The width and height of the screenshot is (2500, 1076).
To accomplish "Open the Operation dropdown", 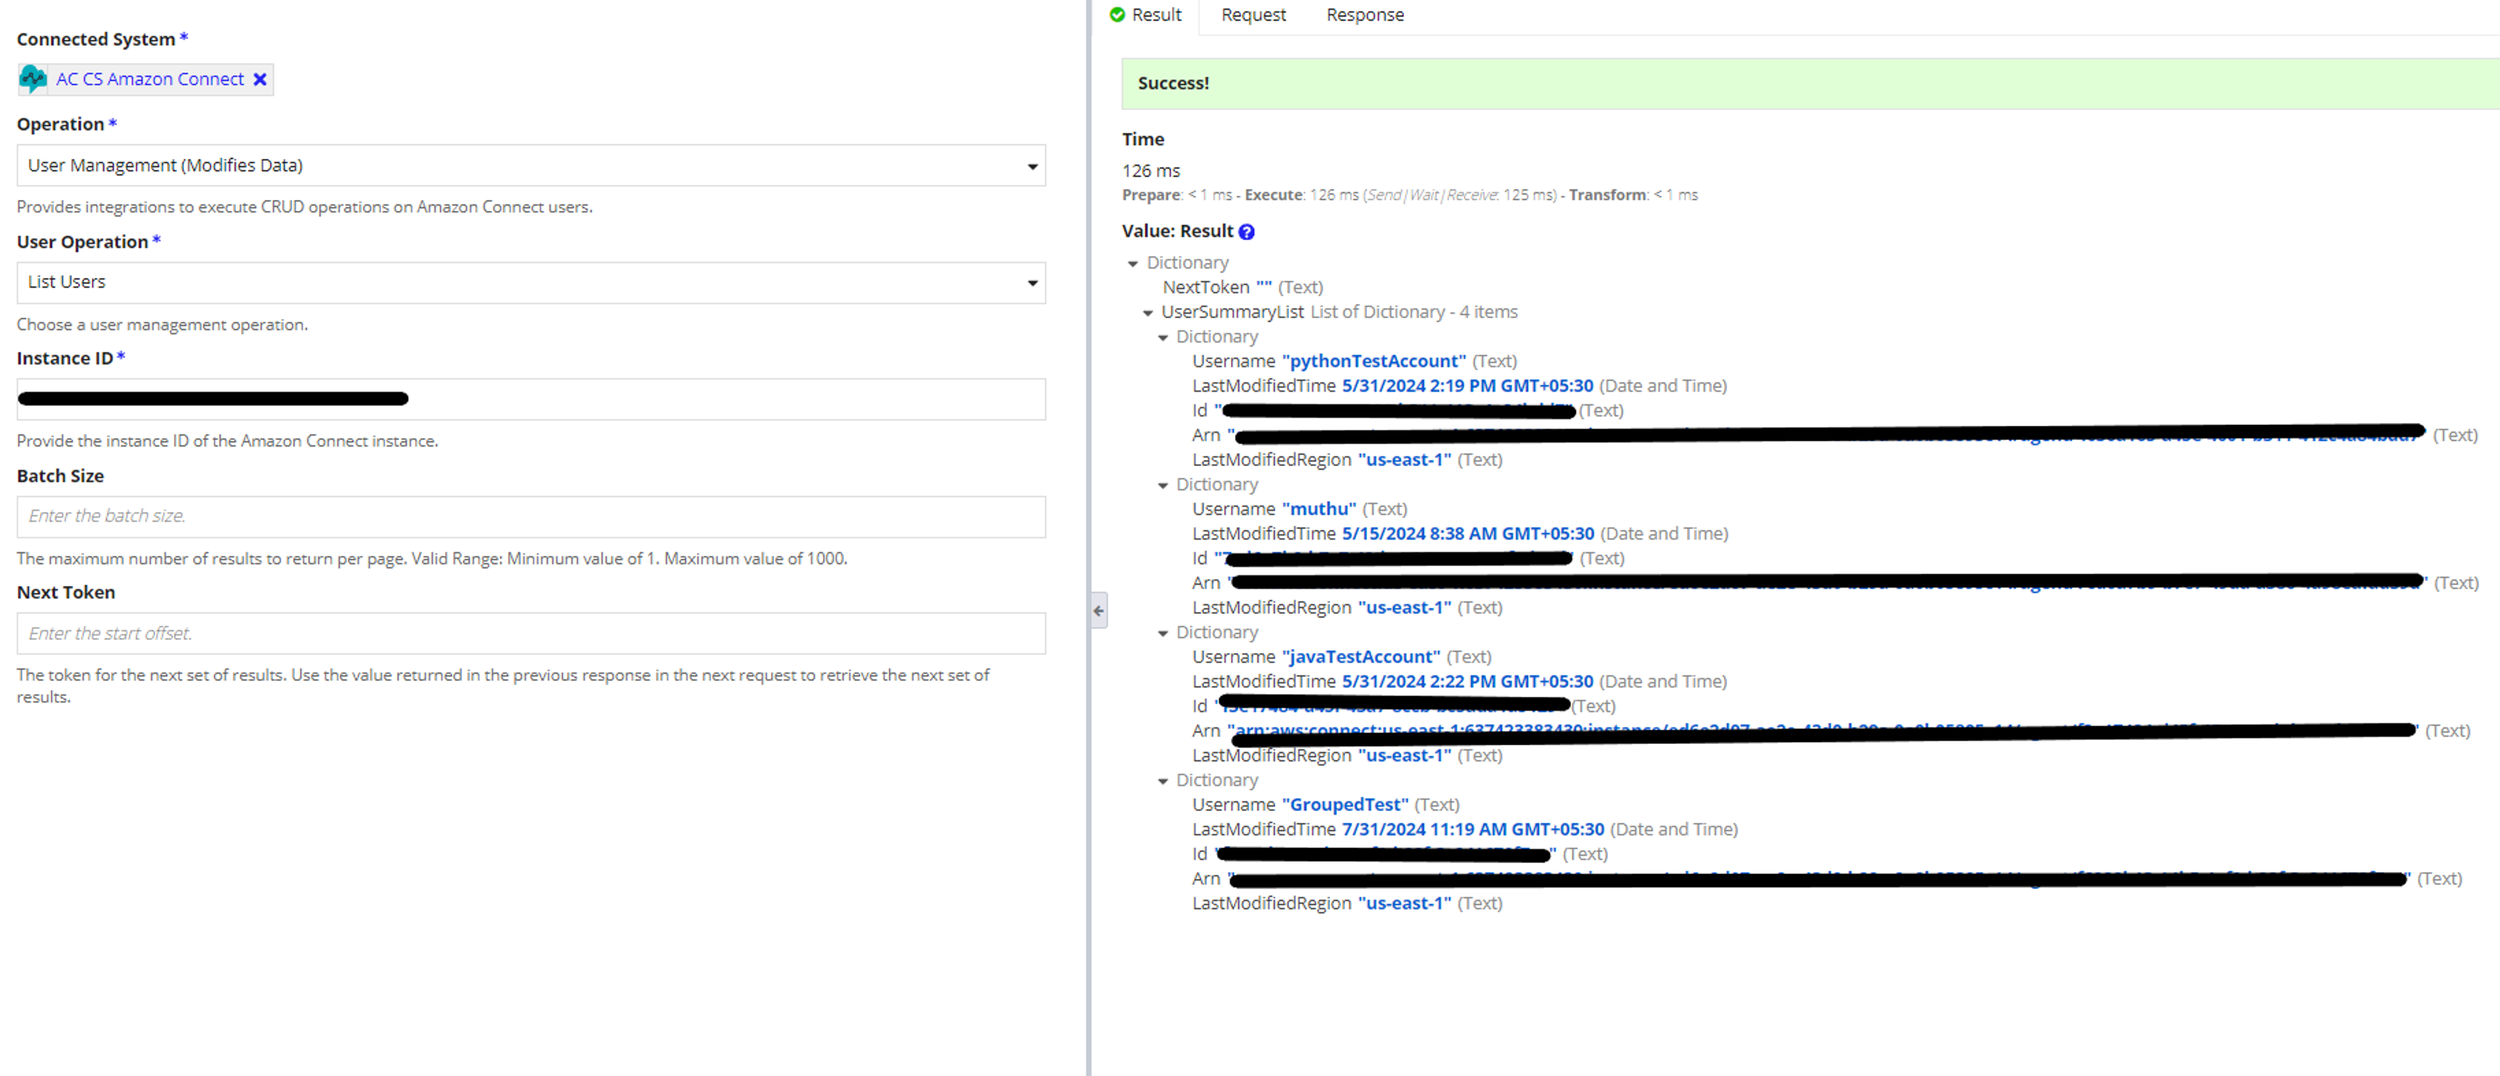I will click(x=531, y=166).
